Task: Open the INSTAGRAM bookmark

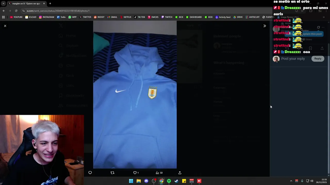Action: pyautogui.click(x=46, y=17)
